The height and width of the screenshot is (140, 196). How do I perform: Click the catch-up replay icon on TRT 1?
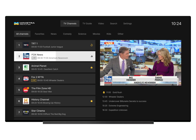(91, 45)
